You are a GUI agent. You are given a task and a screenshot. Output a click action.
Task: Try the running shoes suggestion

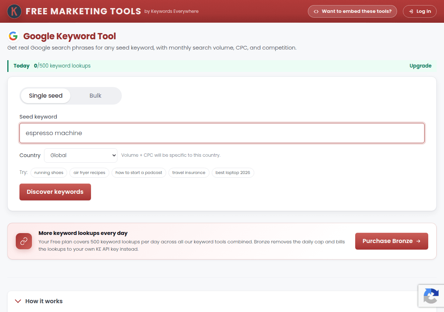point(49,173)
